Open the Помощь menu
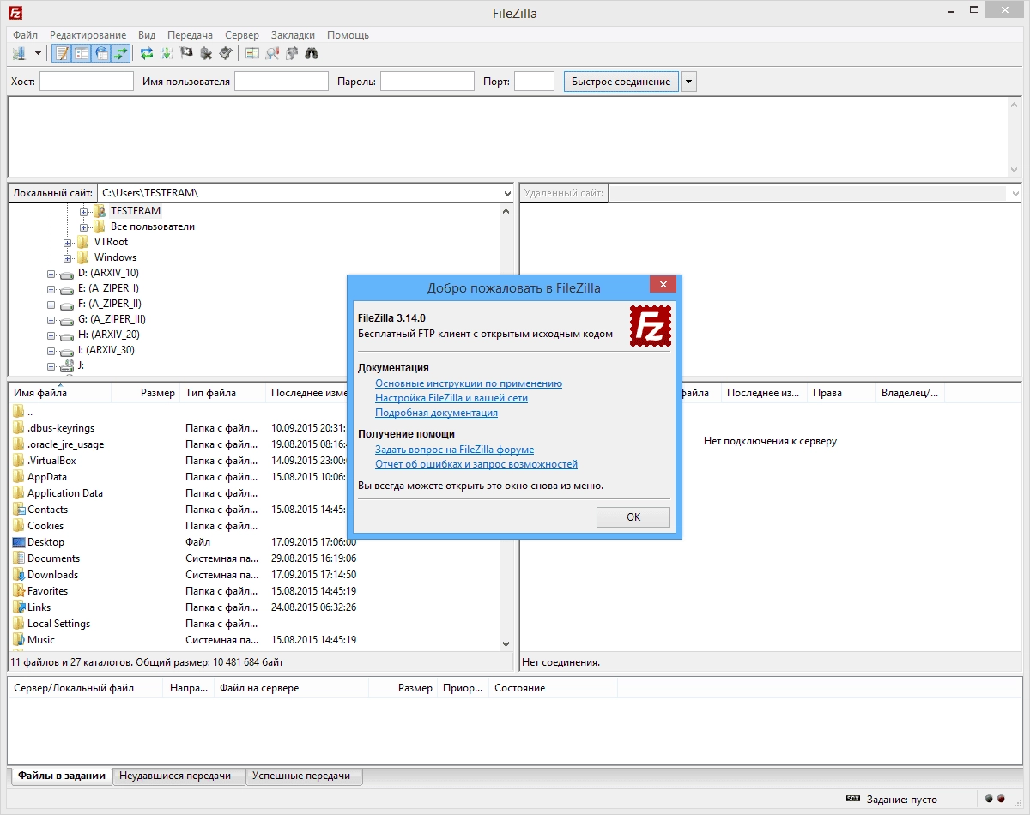The image size is (1030, 815). coord(348,35)
